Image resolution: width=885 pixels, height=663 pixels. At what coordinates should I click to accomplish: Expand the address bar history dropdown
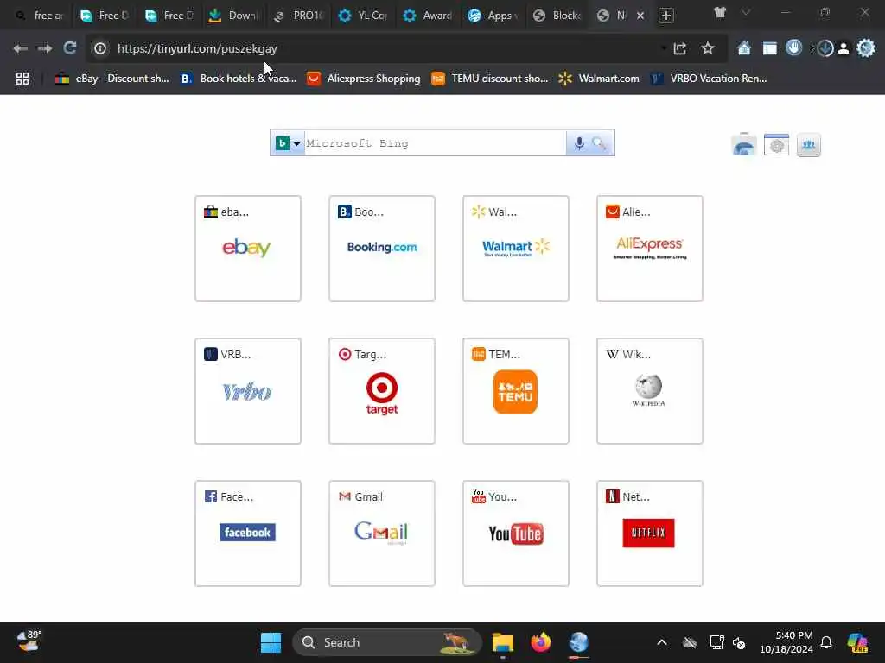click(x=663, y=48)
